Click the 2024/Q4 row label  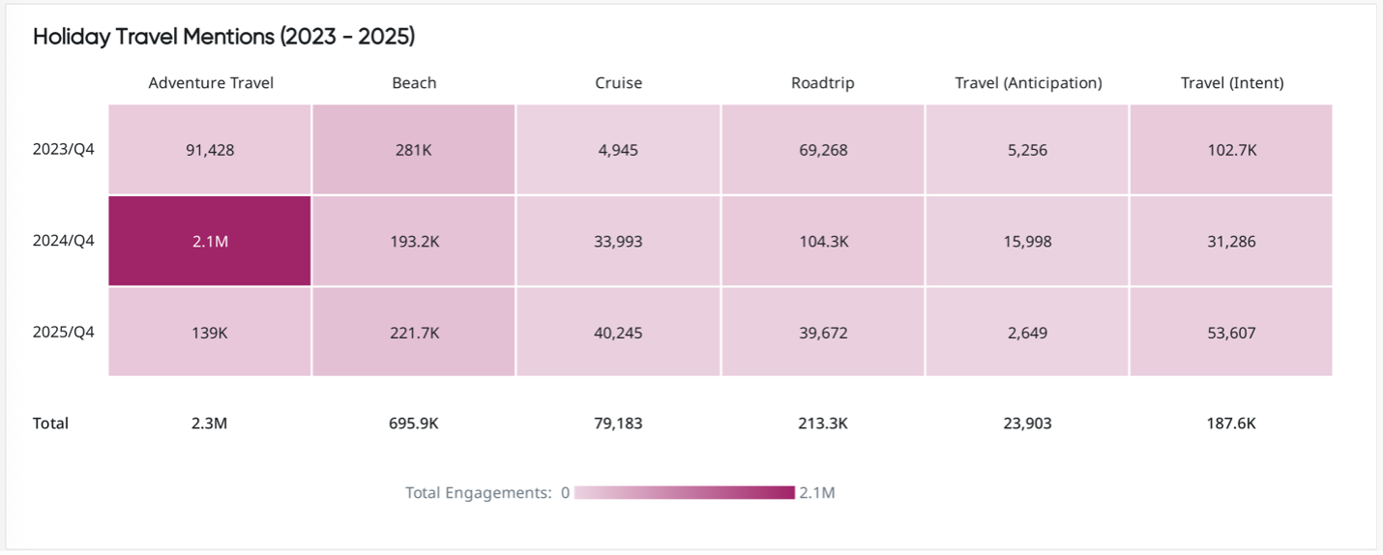point(64,242)
